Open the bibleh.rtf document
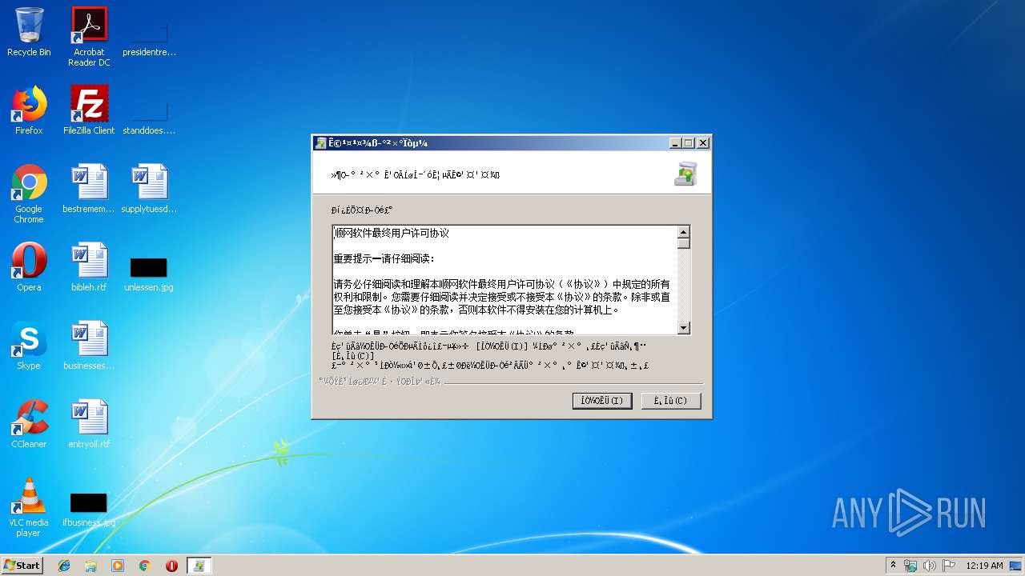The image size is (1025, 576). [89, 267]
